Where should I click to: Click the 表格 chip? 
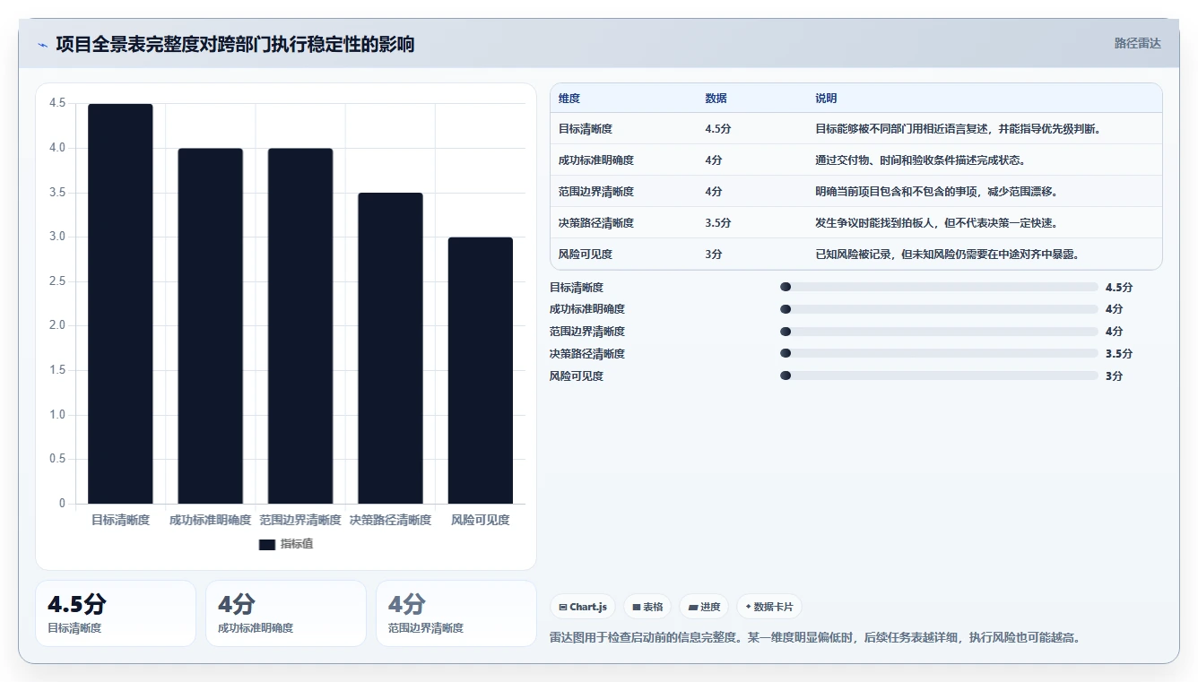coord(647,607)
